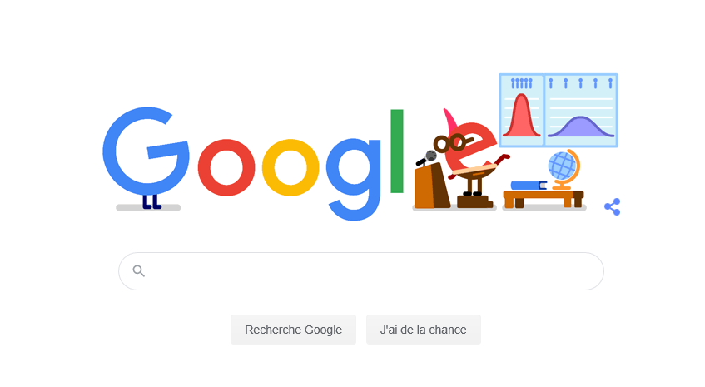Click the blue letter G with legs
Screen dimensions: 705x387
145,153
